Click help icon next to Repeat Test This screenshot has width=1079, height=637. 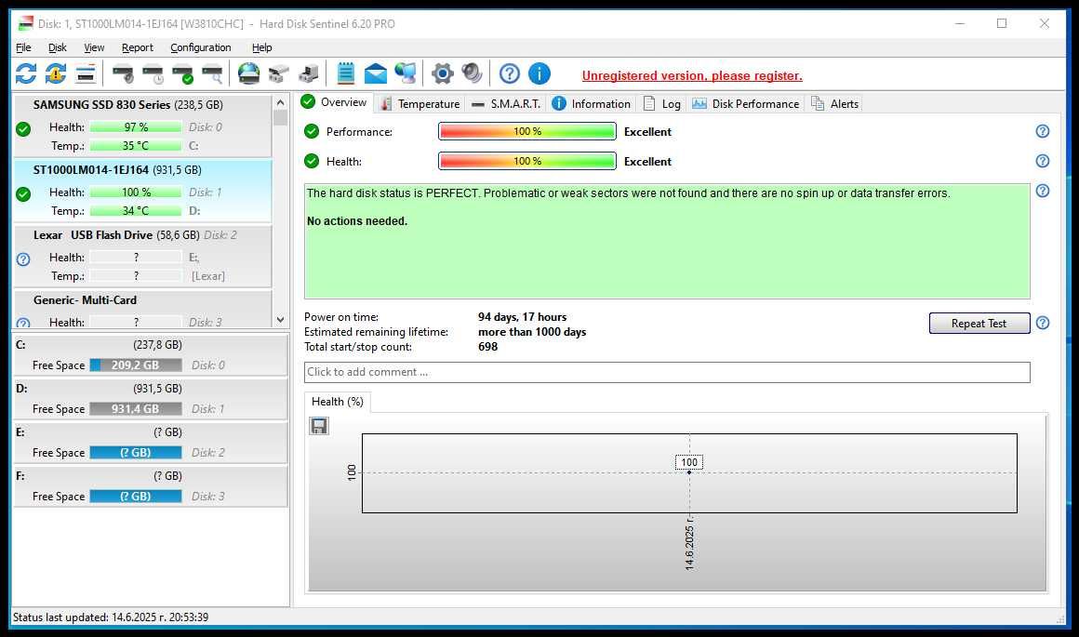[1043, 323]
